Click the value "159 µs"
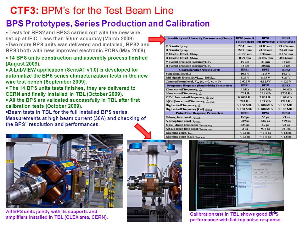Viewport: 302px width, 227px height. tap(245, 117)
